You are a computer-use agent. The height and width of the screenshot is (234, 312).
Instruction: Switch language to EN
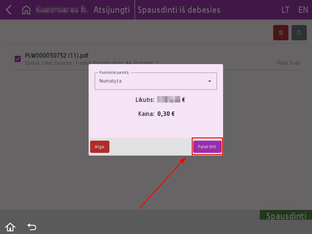coord(303,10)
